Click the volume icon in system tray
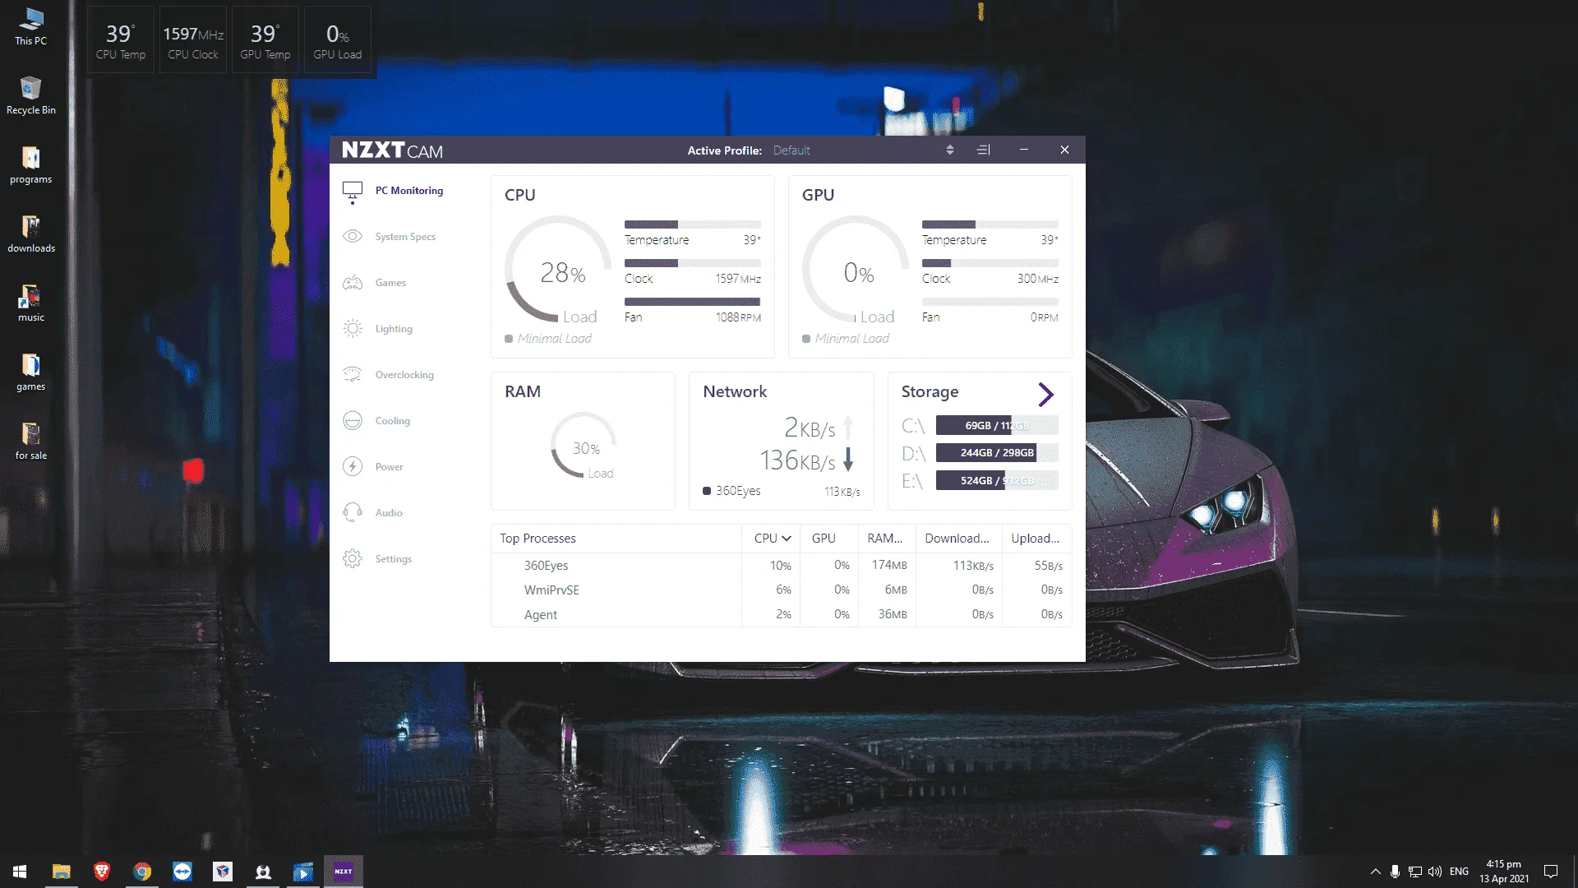 pos(1435,872)
